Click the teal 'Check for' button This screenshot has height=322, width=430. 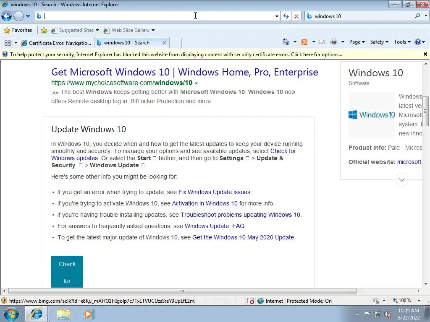pos(67,272)
